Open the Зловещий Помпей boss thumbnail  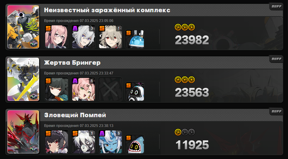point(23,132)
